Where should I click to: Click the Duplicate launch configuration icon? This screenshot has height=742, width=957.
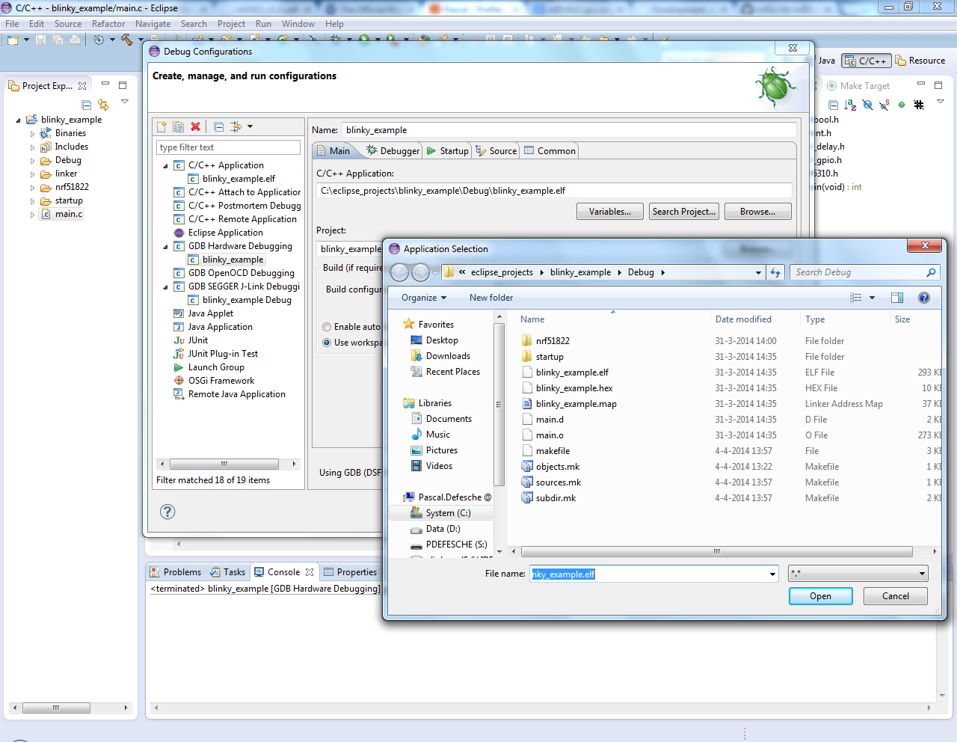point(178,127)
